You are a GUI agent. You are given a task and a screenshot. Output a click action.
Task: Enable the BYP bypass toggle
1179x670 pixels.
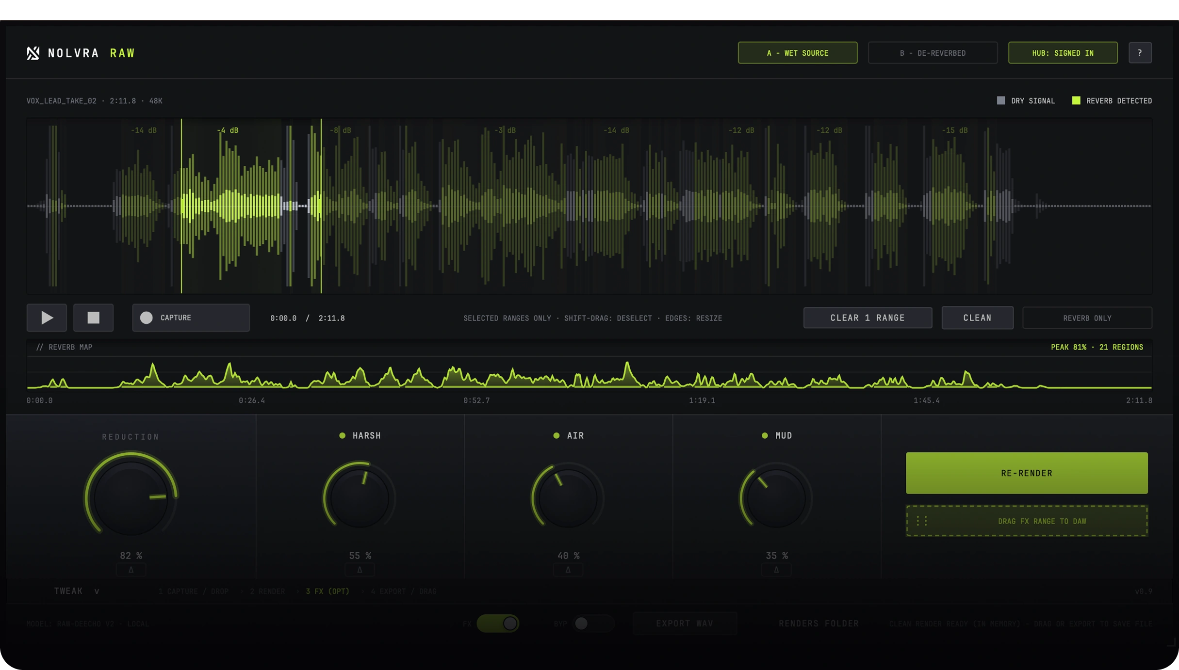(x=593, y=623)
